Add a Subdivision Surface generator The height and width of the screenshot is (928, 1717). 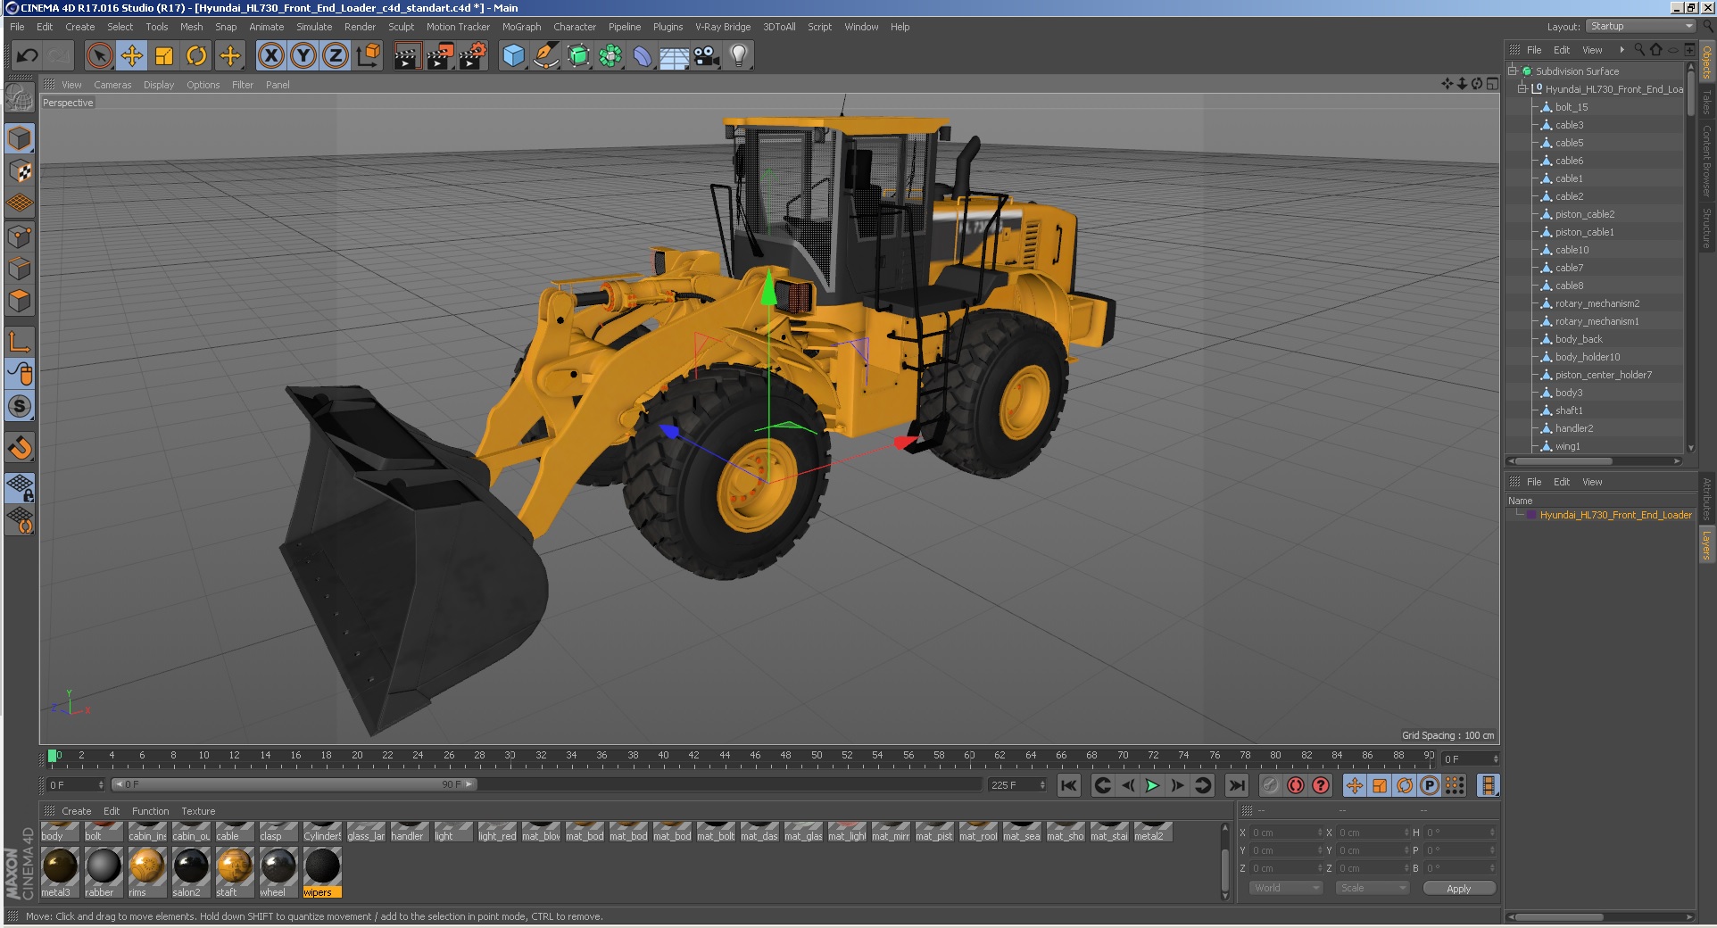point(578,56)
